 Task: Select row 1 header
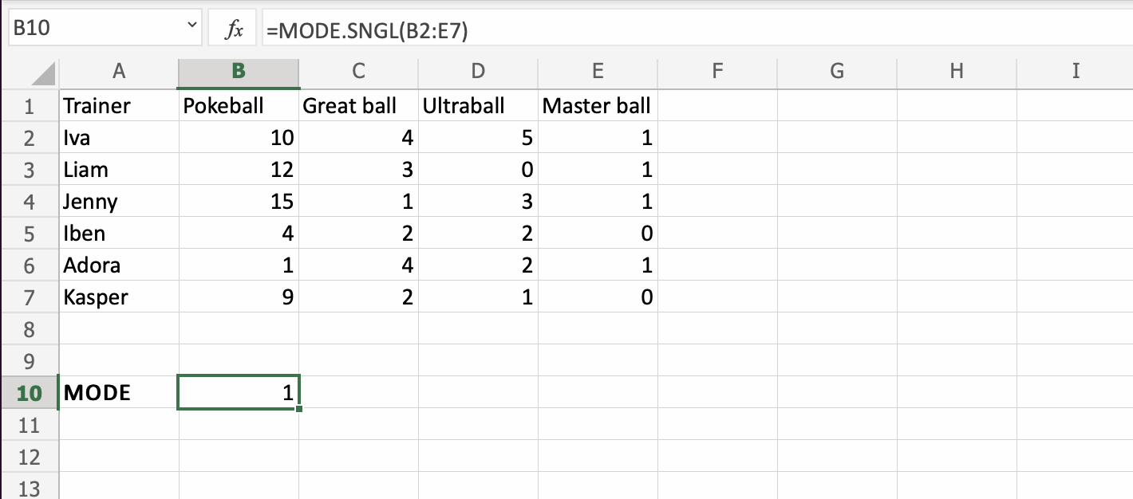coord(29,105)
